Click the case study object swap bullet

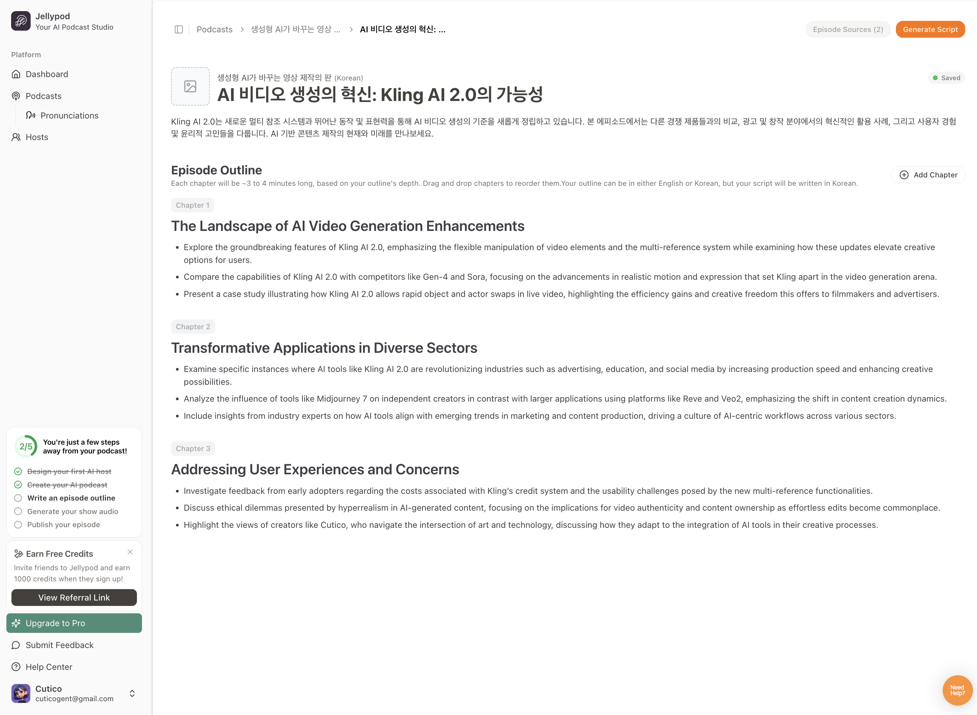point(562,294)
